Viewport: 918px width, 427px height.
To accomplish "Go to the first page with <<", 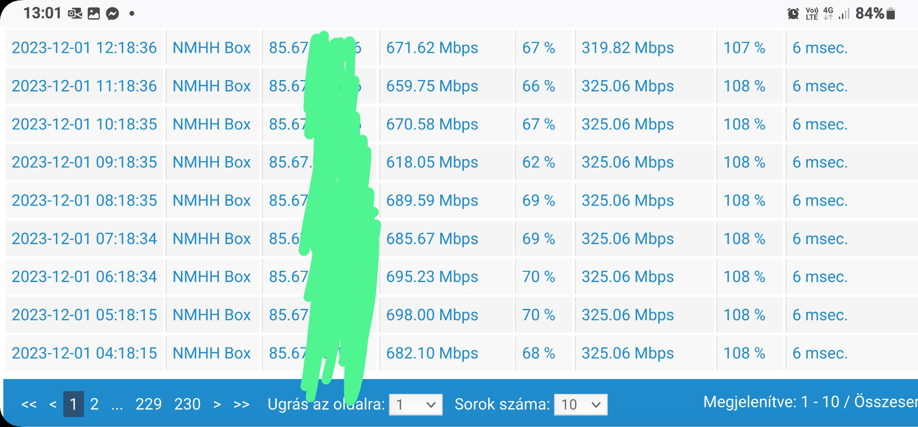I will tap(29, 404).
